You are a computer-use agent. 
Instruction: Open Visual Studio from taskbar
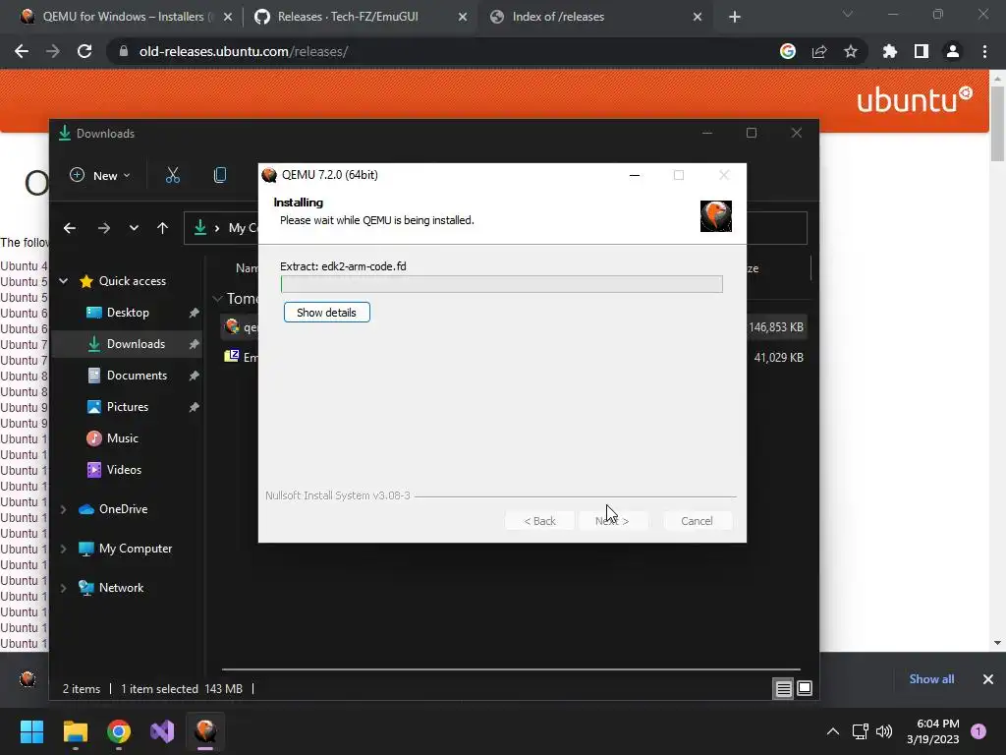[x=162, y=731]
